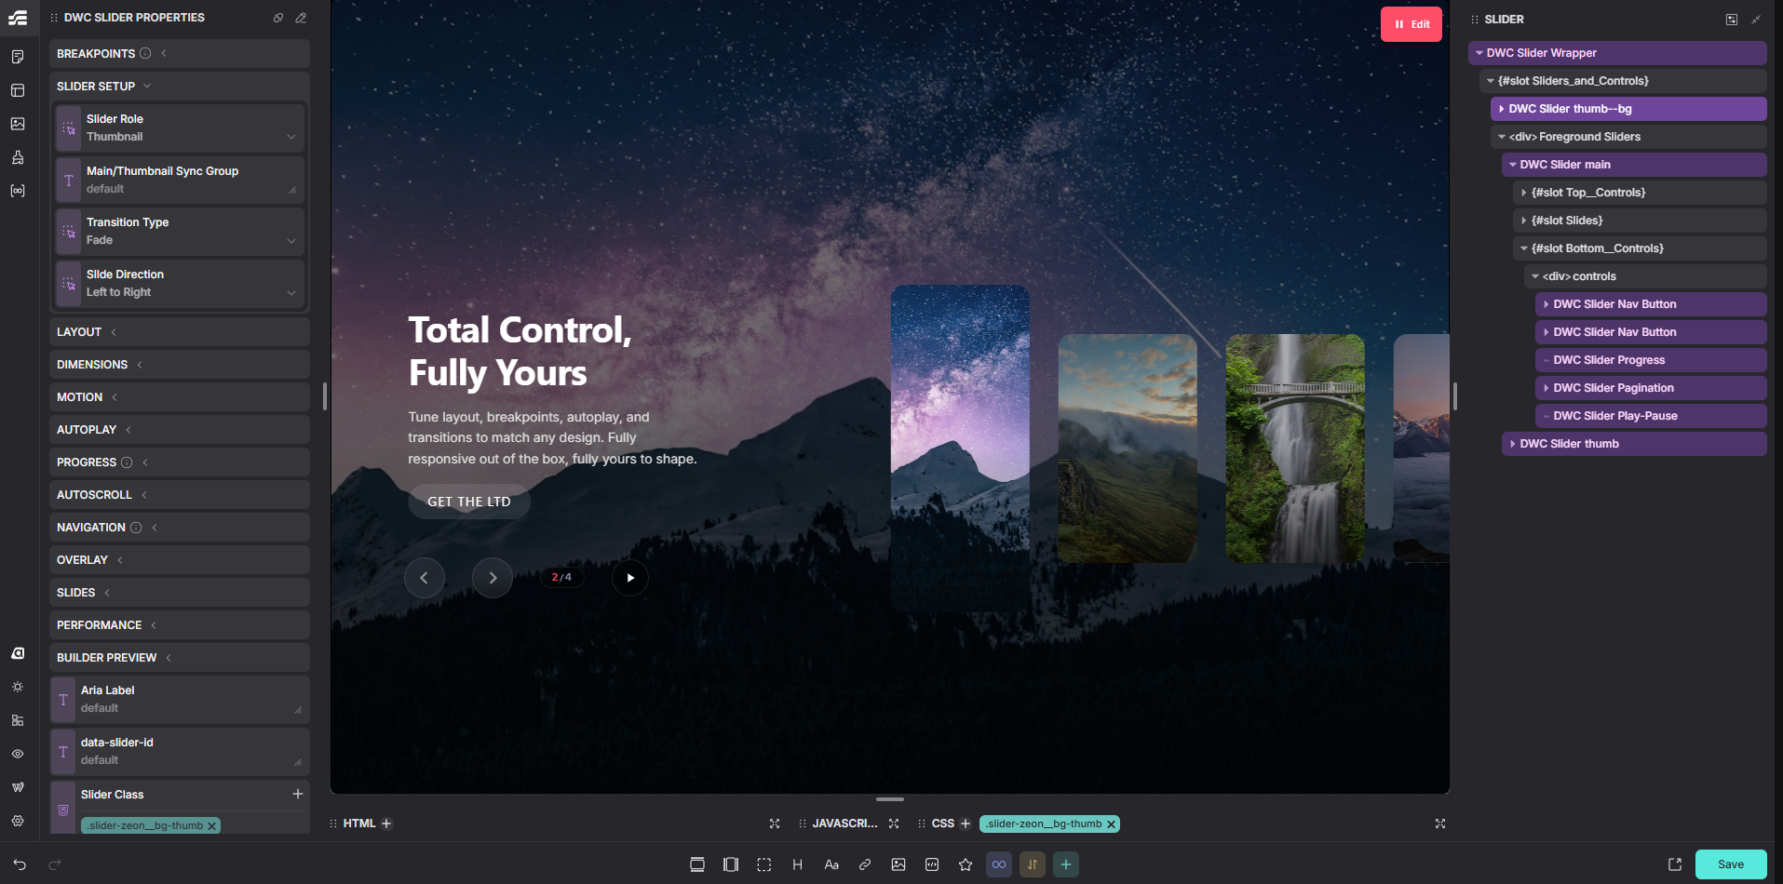Open the CSS panel tab
The image size is (1783, 884).
click(942, 824)
